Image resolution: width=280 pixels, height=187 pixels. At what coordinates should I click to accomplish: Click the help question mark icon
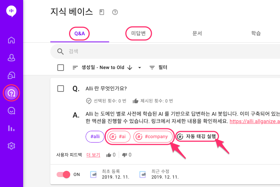(x=115, y=12)
